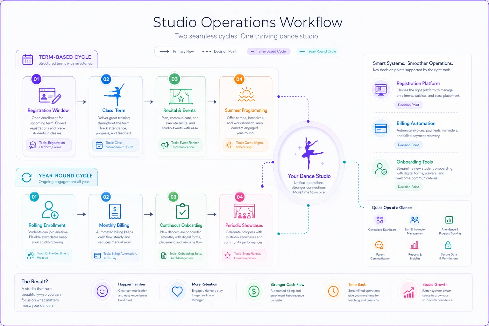The image size is (489, 326).
Task: Click the Your Dance Studio center circle
Action: click(x=309, y=162)
